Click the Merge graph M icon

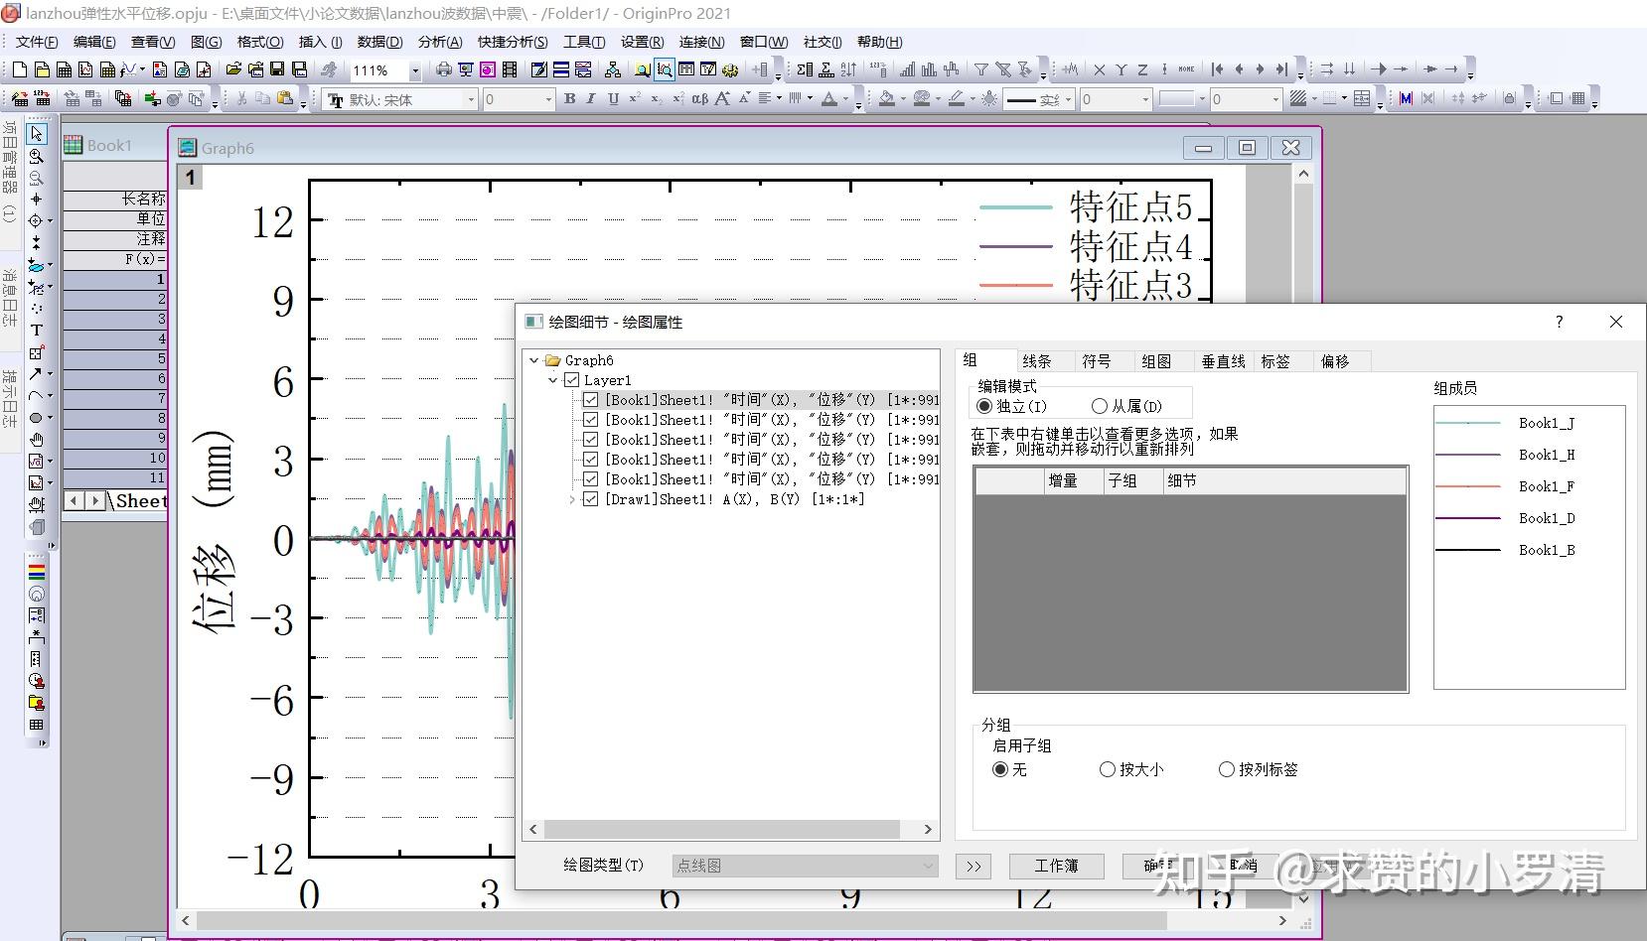pyautogui.click(x=1405, y=98)
